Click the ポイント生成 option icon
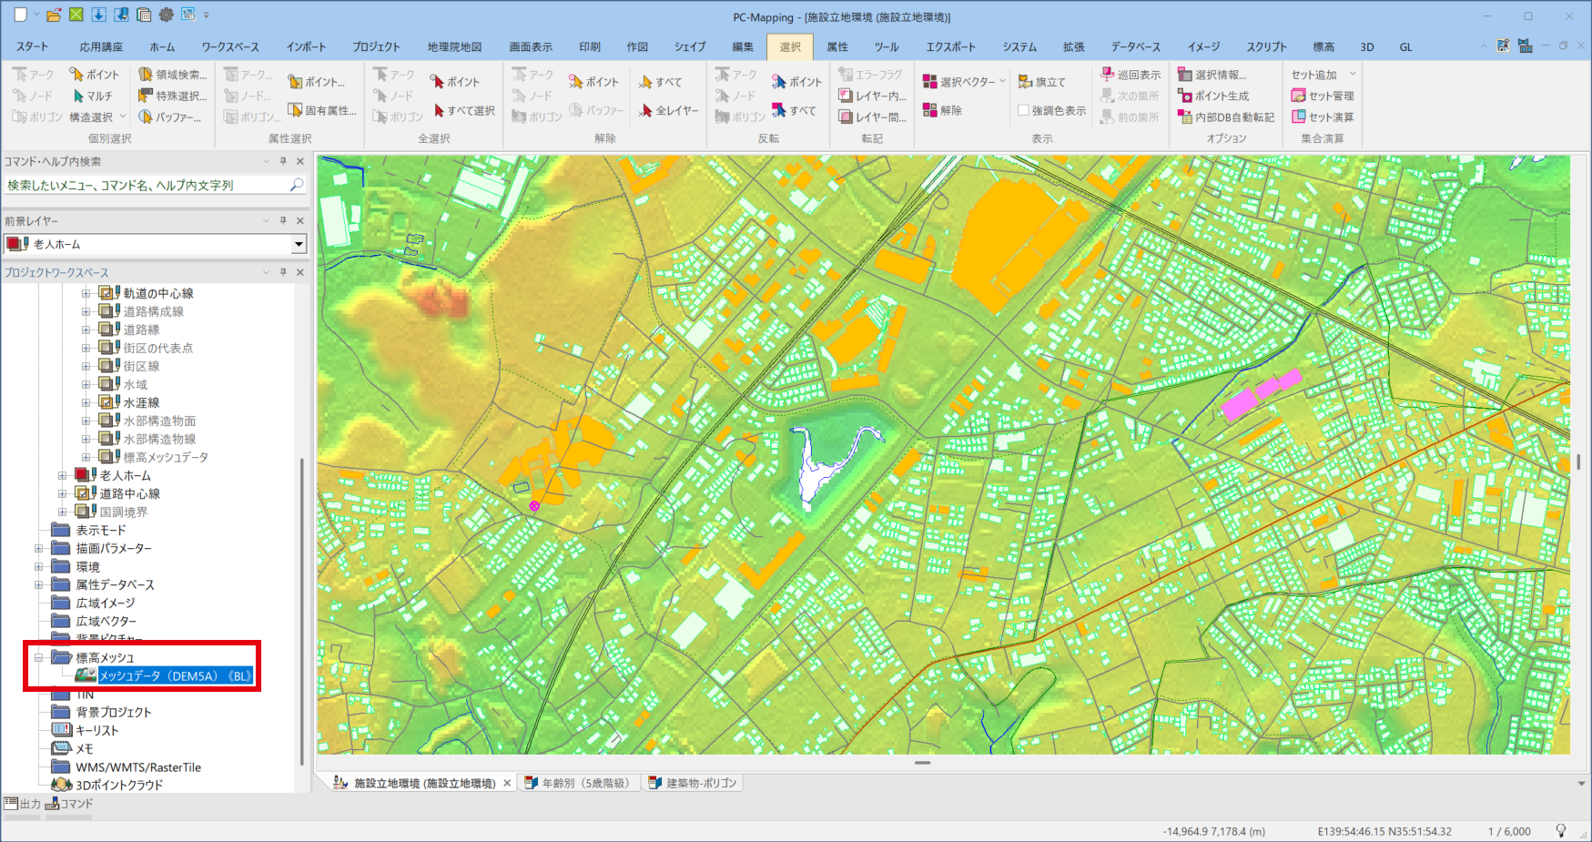The height and width of the screenshot is (842, 1592). click(1185, 96)
